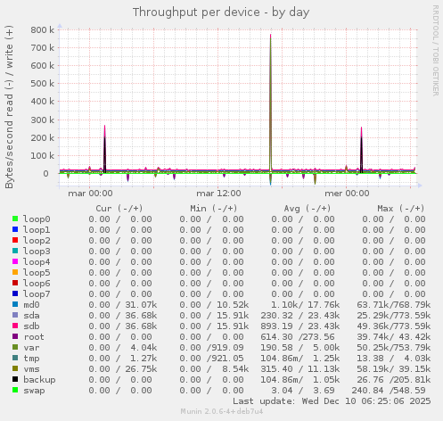Screen dimensions: 443x421
Task: Click the 'var' legend label
Action: (31, 348)
